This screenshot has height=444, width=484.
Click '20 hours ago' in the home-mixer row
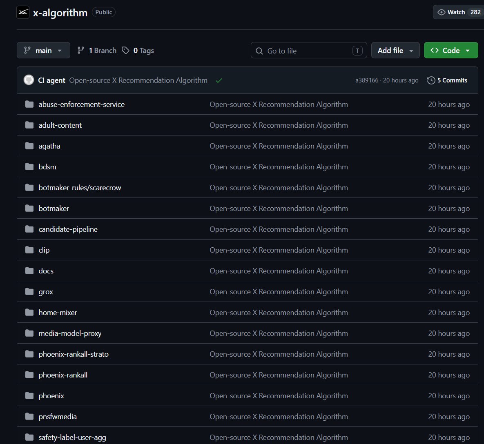[449, 313]
